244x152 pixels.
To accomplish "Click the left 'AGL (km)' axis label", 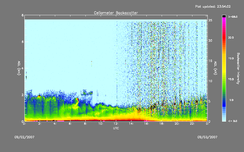I will pos(19,68).
